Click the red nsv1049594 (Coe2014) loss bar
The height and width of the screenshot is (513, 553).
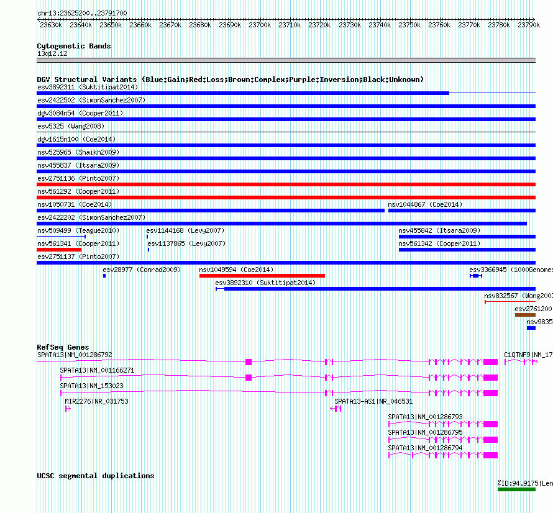262,276
